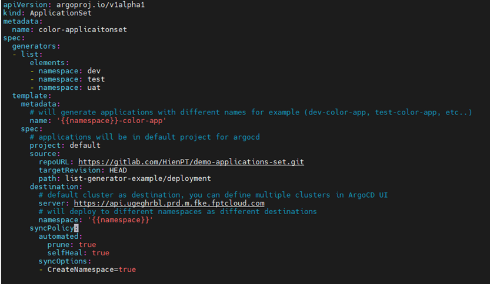Image resolution: width=490 pixels, height=284 pixels.
Task: Select the color-applicaitonset name value
Action: [x=82, y=29]
